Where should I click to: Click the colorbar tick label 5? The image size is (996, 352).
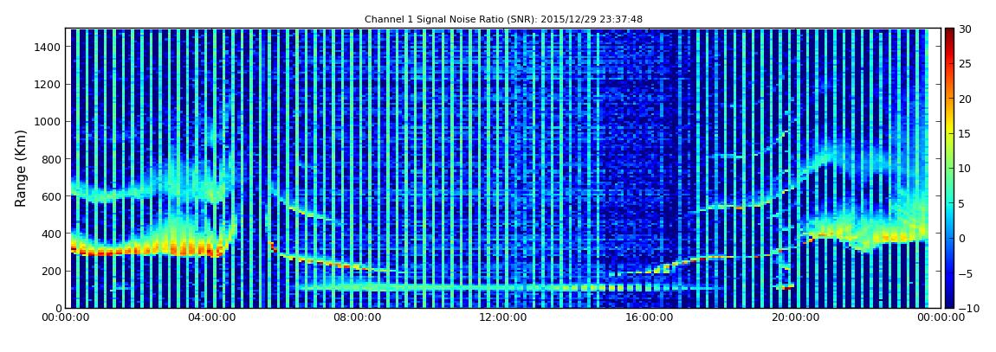pyautogui.click(x=962, y=203)
